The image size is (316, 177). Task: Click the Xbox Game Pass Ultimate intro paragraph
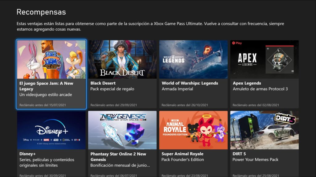(x=150, y=26)
